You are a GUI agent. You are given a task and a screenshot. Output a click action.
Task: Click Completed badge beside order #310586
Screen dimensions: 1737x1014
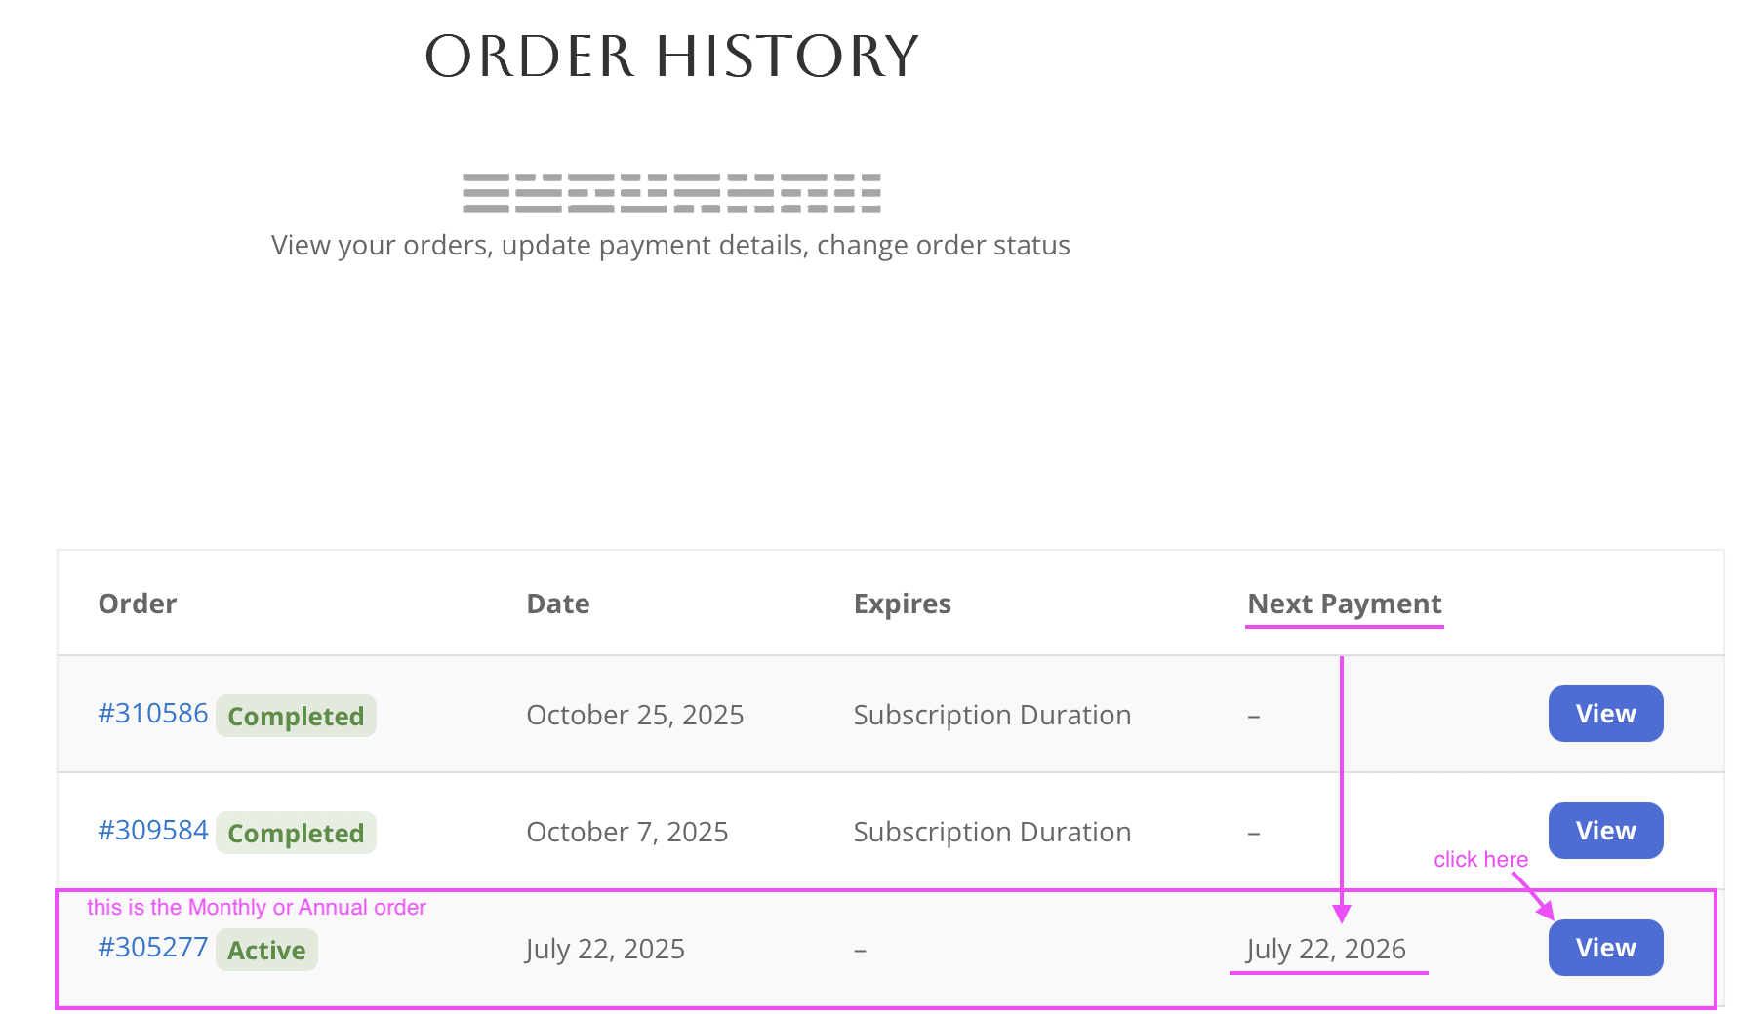point(296,717)
